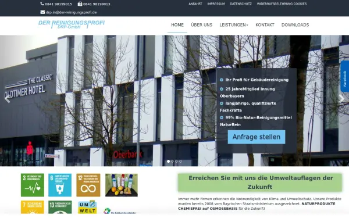Click the Der Reinigungsprofi DRP-GmbH logo
This screenshot has height=218, width=349.
point(72,24)
